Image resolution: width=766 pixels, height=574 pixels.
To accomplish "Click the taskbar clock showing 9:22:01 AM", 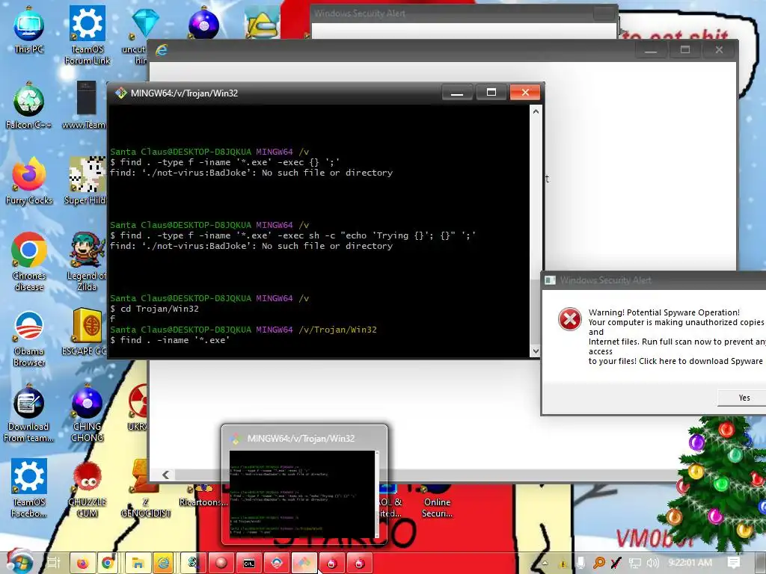I will pyautogui.click(x=690, y=563).
